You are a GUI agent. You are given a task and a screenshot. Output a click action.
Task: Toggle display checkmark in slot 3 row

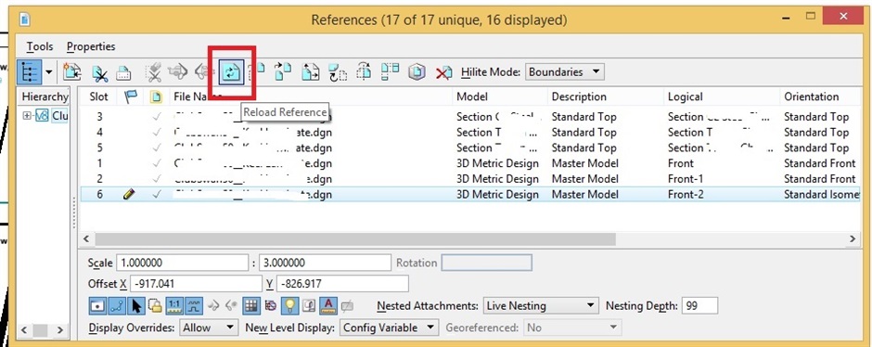(x=157, y=117)
